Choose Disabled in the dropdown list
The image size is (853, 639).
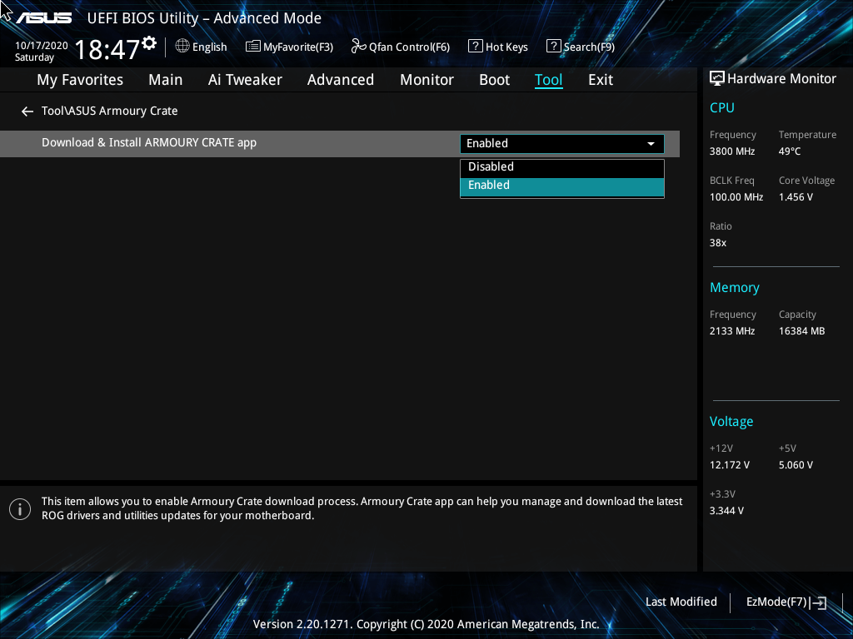pyautogui.click(x=562, y=166)
